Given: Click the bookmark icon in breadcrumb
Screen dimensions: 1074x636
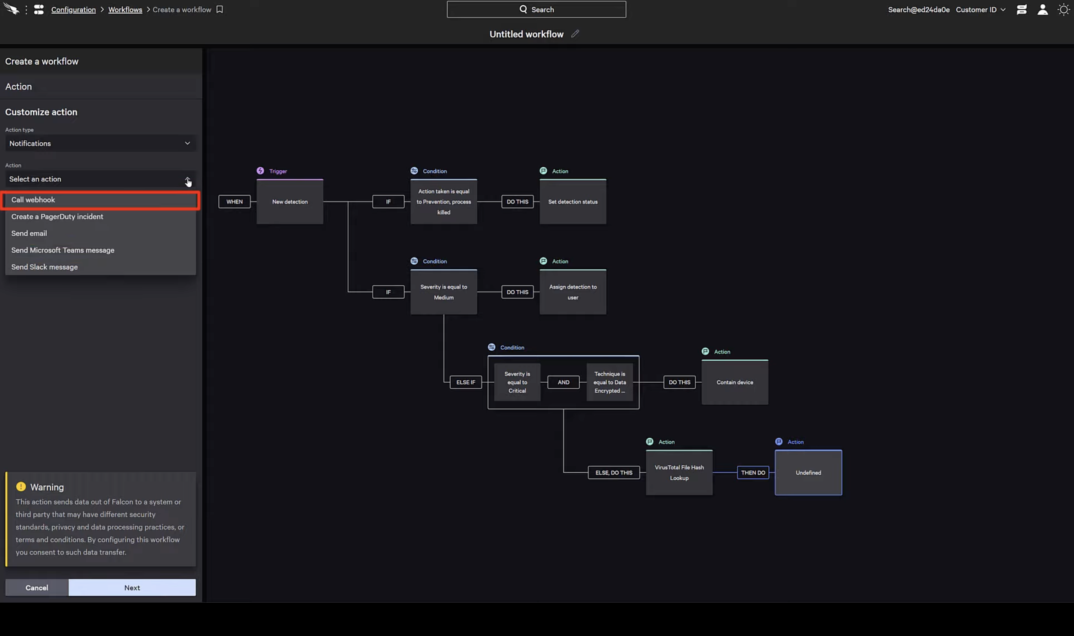Looking at the screenshot, I should pos(219,10).
